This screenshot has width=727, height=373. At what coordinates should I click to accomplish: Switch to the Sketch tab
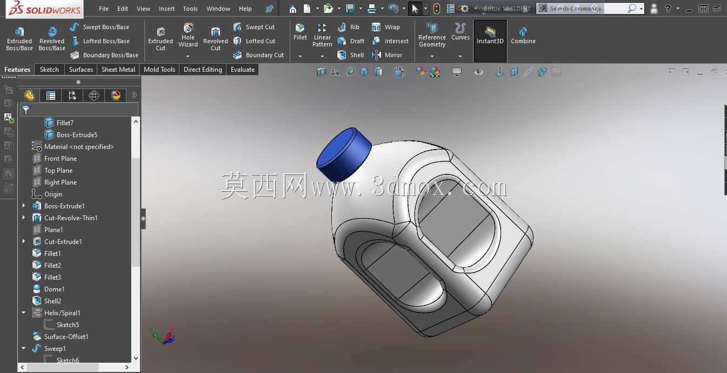point(49,69)
